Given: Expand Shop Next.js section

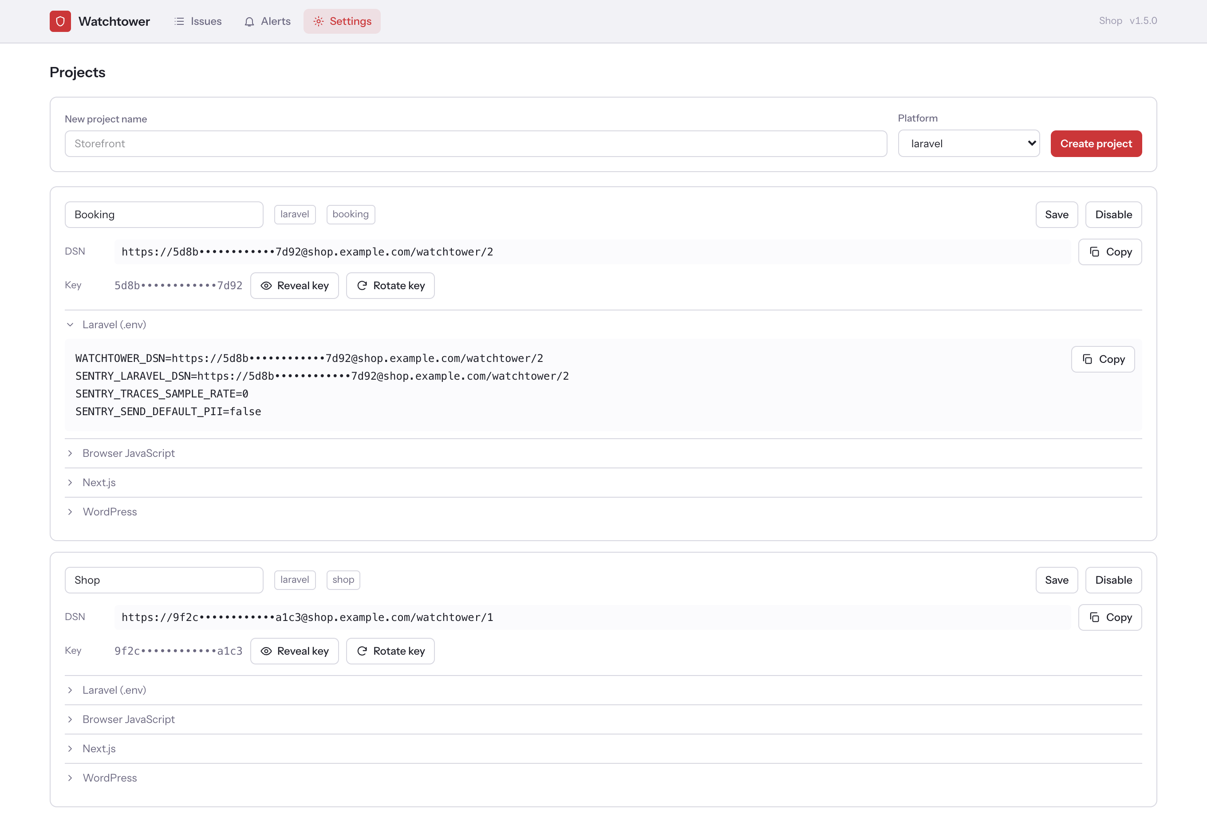Looking at the screenshot, I should click(603, 749).
